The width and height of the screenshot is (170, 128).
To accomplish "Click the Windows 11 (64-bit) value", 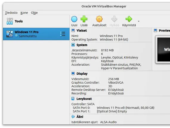I will pyautogui.click(x=114, y=40).
